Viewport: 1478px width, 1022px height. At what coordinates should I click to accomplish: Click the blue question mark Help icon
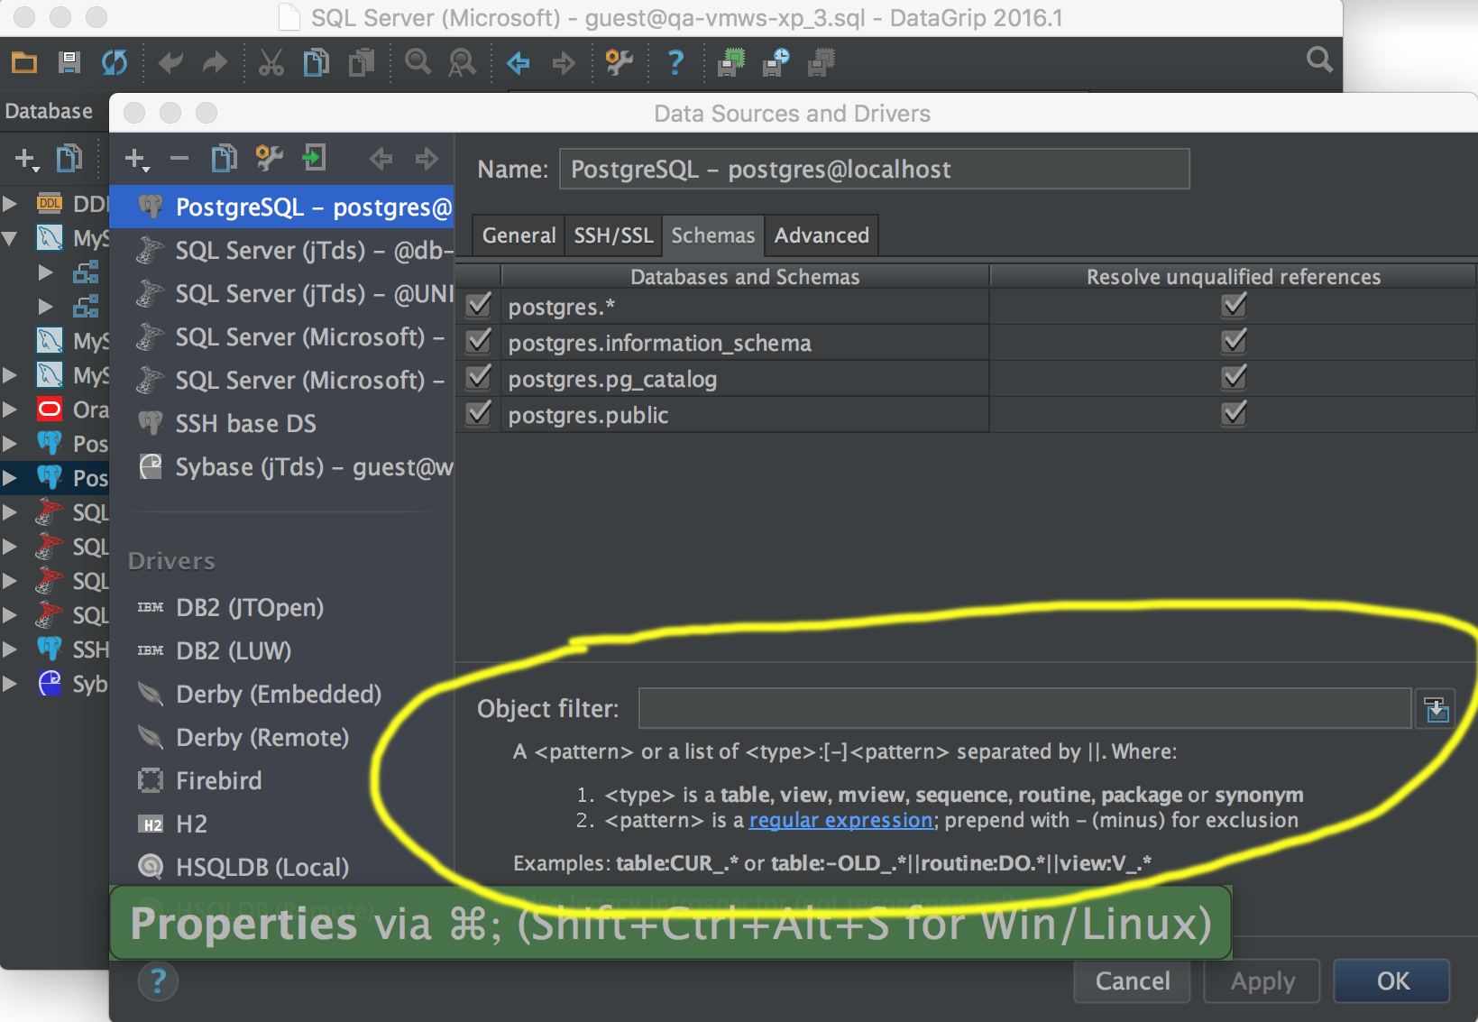tap(675, 62)
